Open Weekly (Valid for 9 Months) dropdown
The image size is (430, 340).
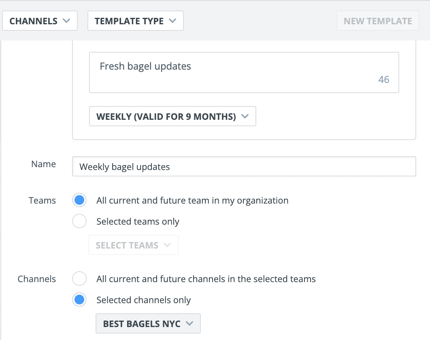point(172,116)
